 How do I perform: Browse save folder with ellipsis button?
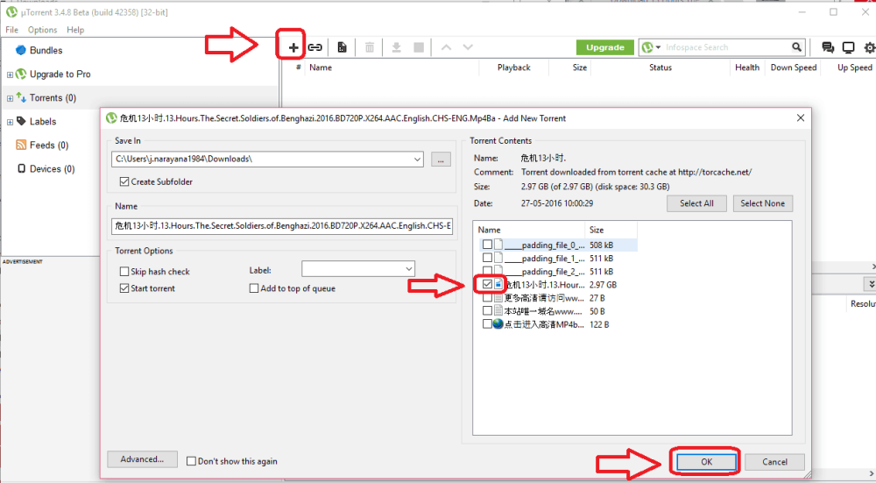pos(441,160)
